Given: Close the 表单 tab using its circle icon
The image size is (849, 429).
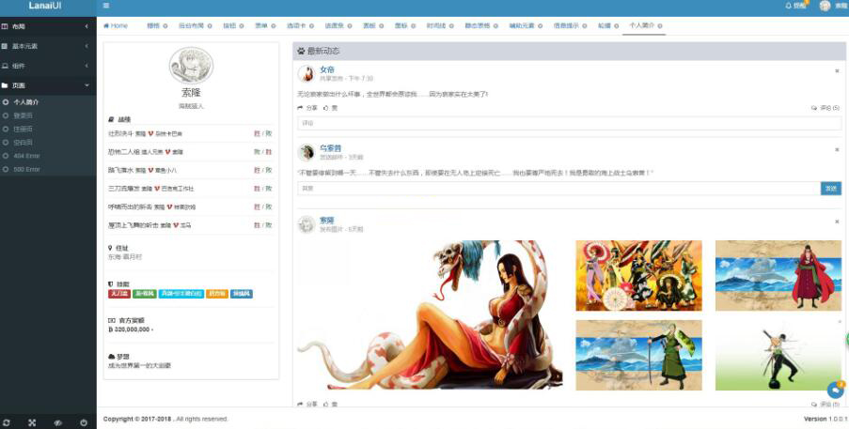Looking at the screenshot, I should click(274, 26).
